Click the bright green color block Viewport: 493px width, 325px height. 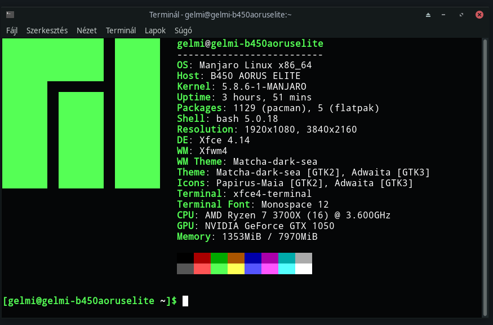coord(219,269)
